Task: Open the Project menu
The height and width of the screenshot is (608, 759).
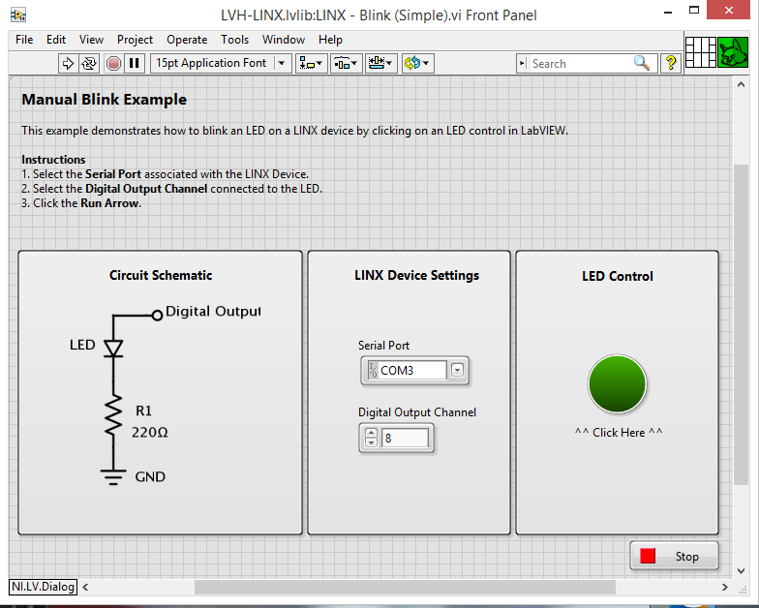Action: point(135,40)
